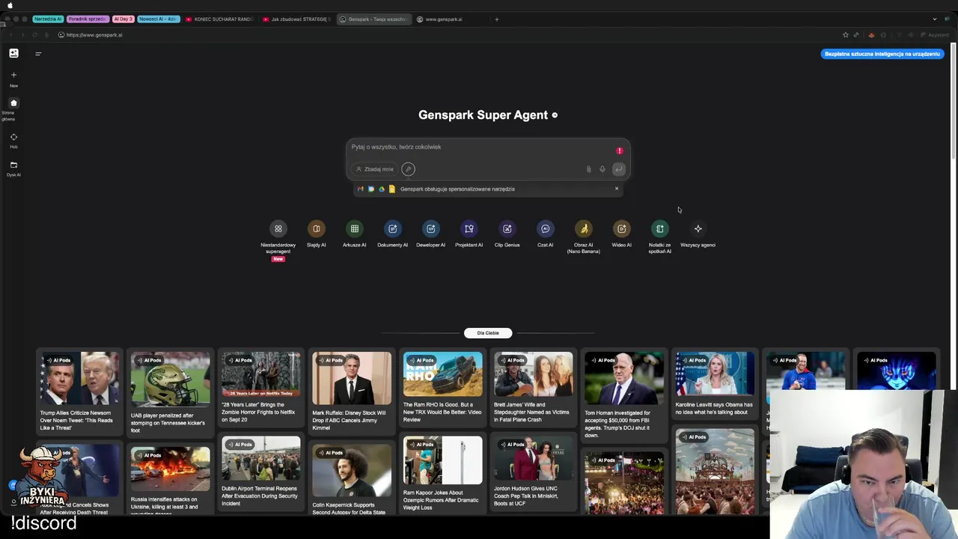The height and width of the screenshot is (539, 958).
Task: Open the Tom Homan investigated card
Action: (623, 397)
